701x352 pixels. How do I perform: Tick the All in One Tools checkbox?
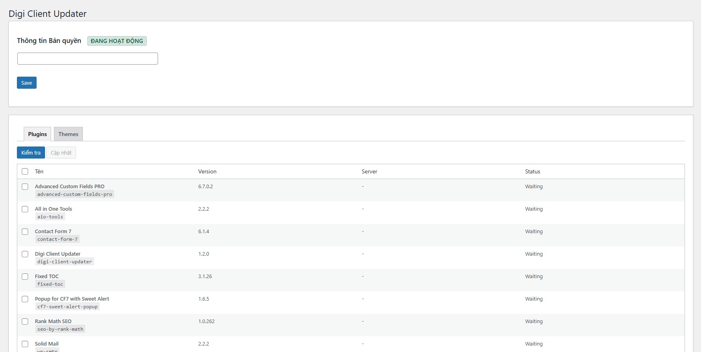coord(25,209)
